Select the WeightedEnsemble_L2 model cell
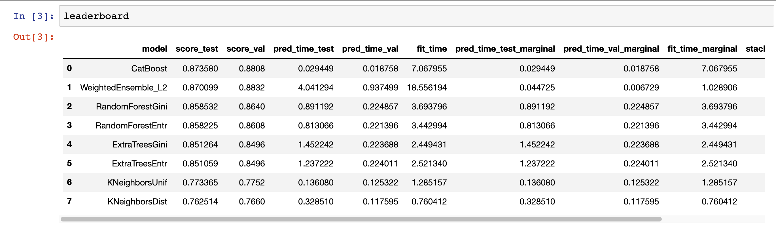 coord(124,87)
